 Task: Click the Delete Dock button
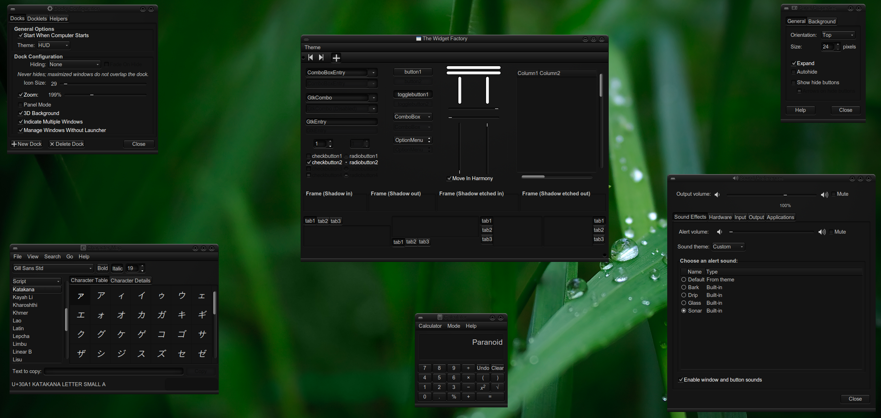[67, 144]
